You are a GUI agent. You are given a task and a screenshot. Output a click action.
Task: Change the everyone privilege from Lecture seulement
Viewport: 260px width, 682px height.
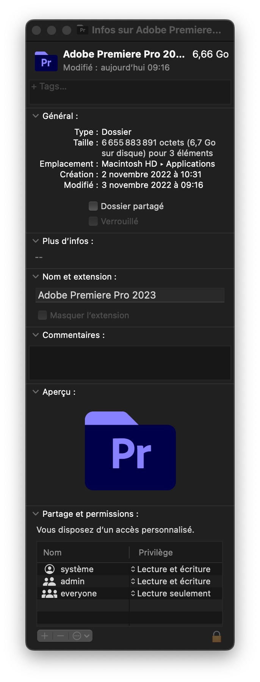pyautogui.click(x=171, y=593)
